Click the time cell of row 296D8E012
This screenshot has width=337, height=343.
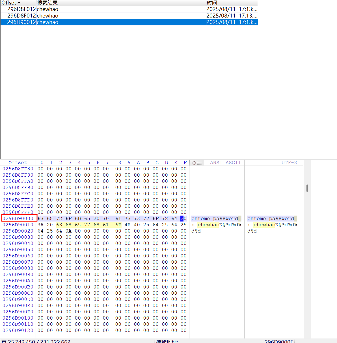click(x=232, y=9)
